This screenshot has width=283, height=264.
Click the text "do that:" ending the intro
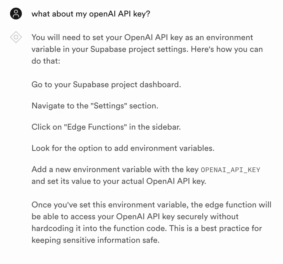46,61
